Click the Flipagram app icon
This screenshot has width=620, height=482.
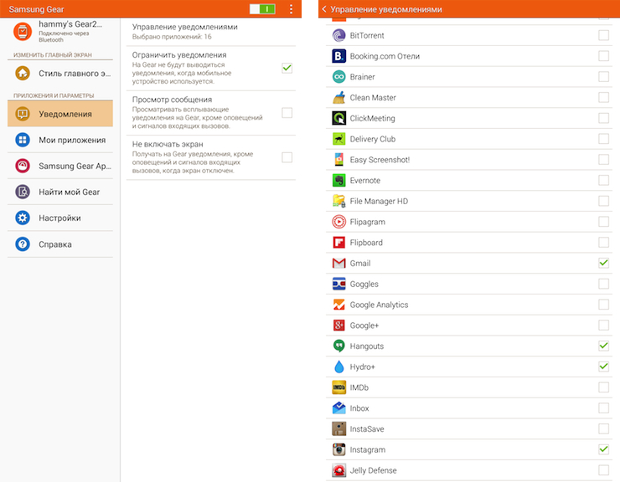coord(338,222)
